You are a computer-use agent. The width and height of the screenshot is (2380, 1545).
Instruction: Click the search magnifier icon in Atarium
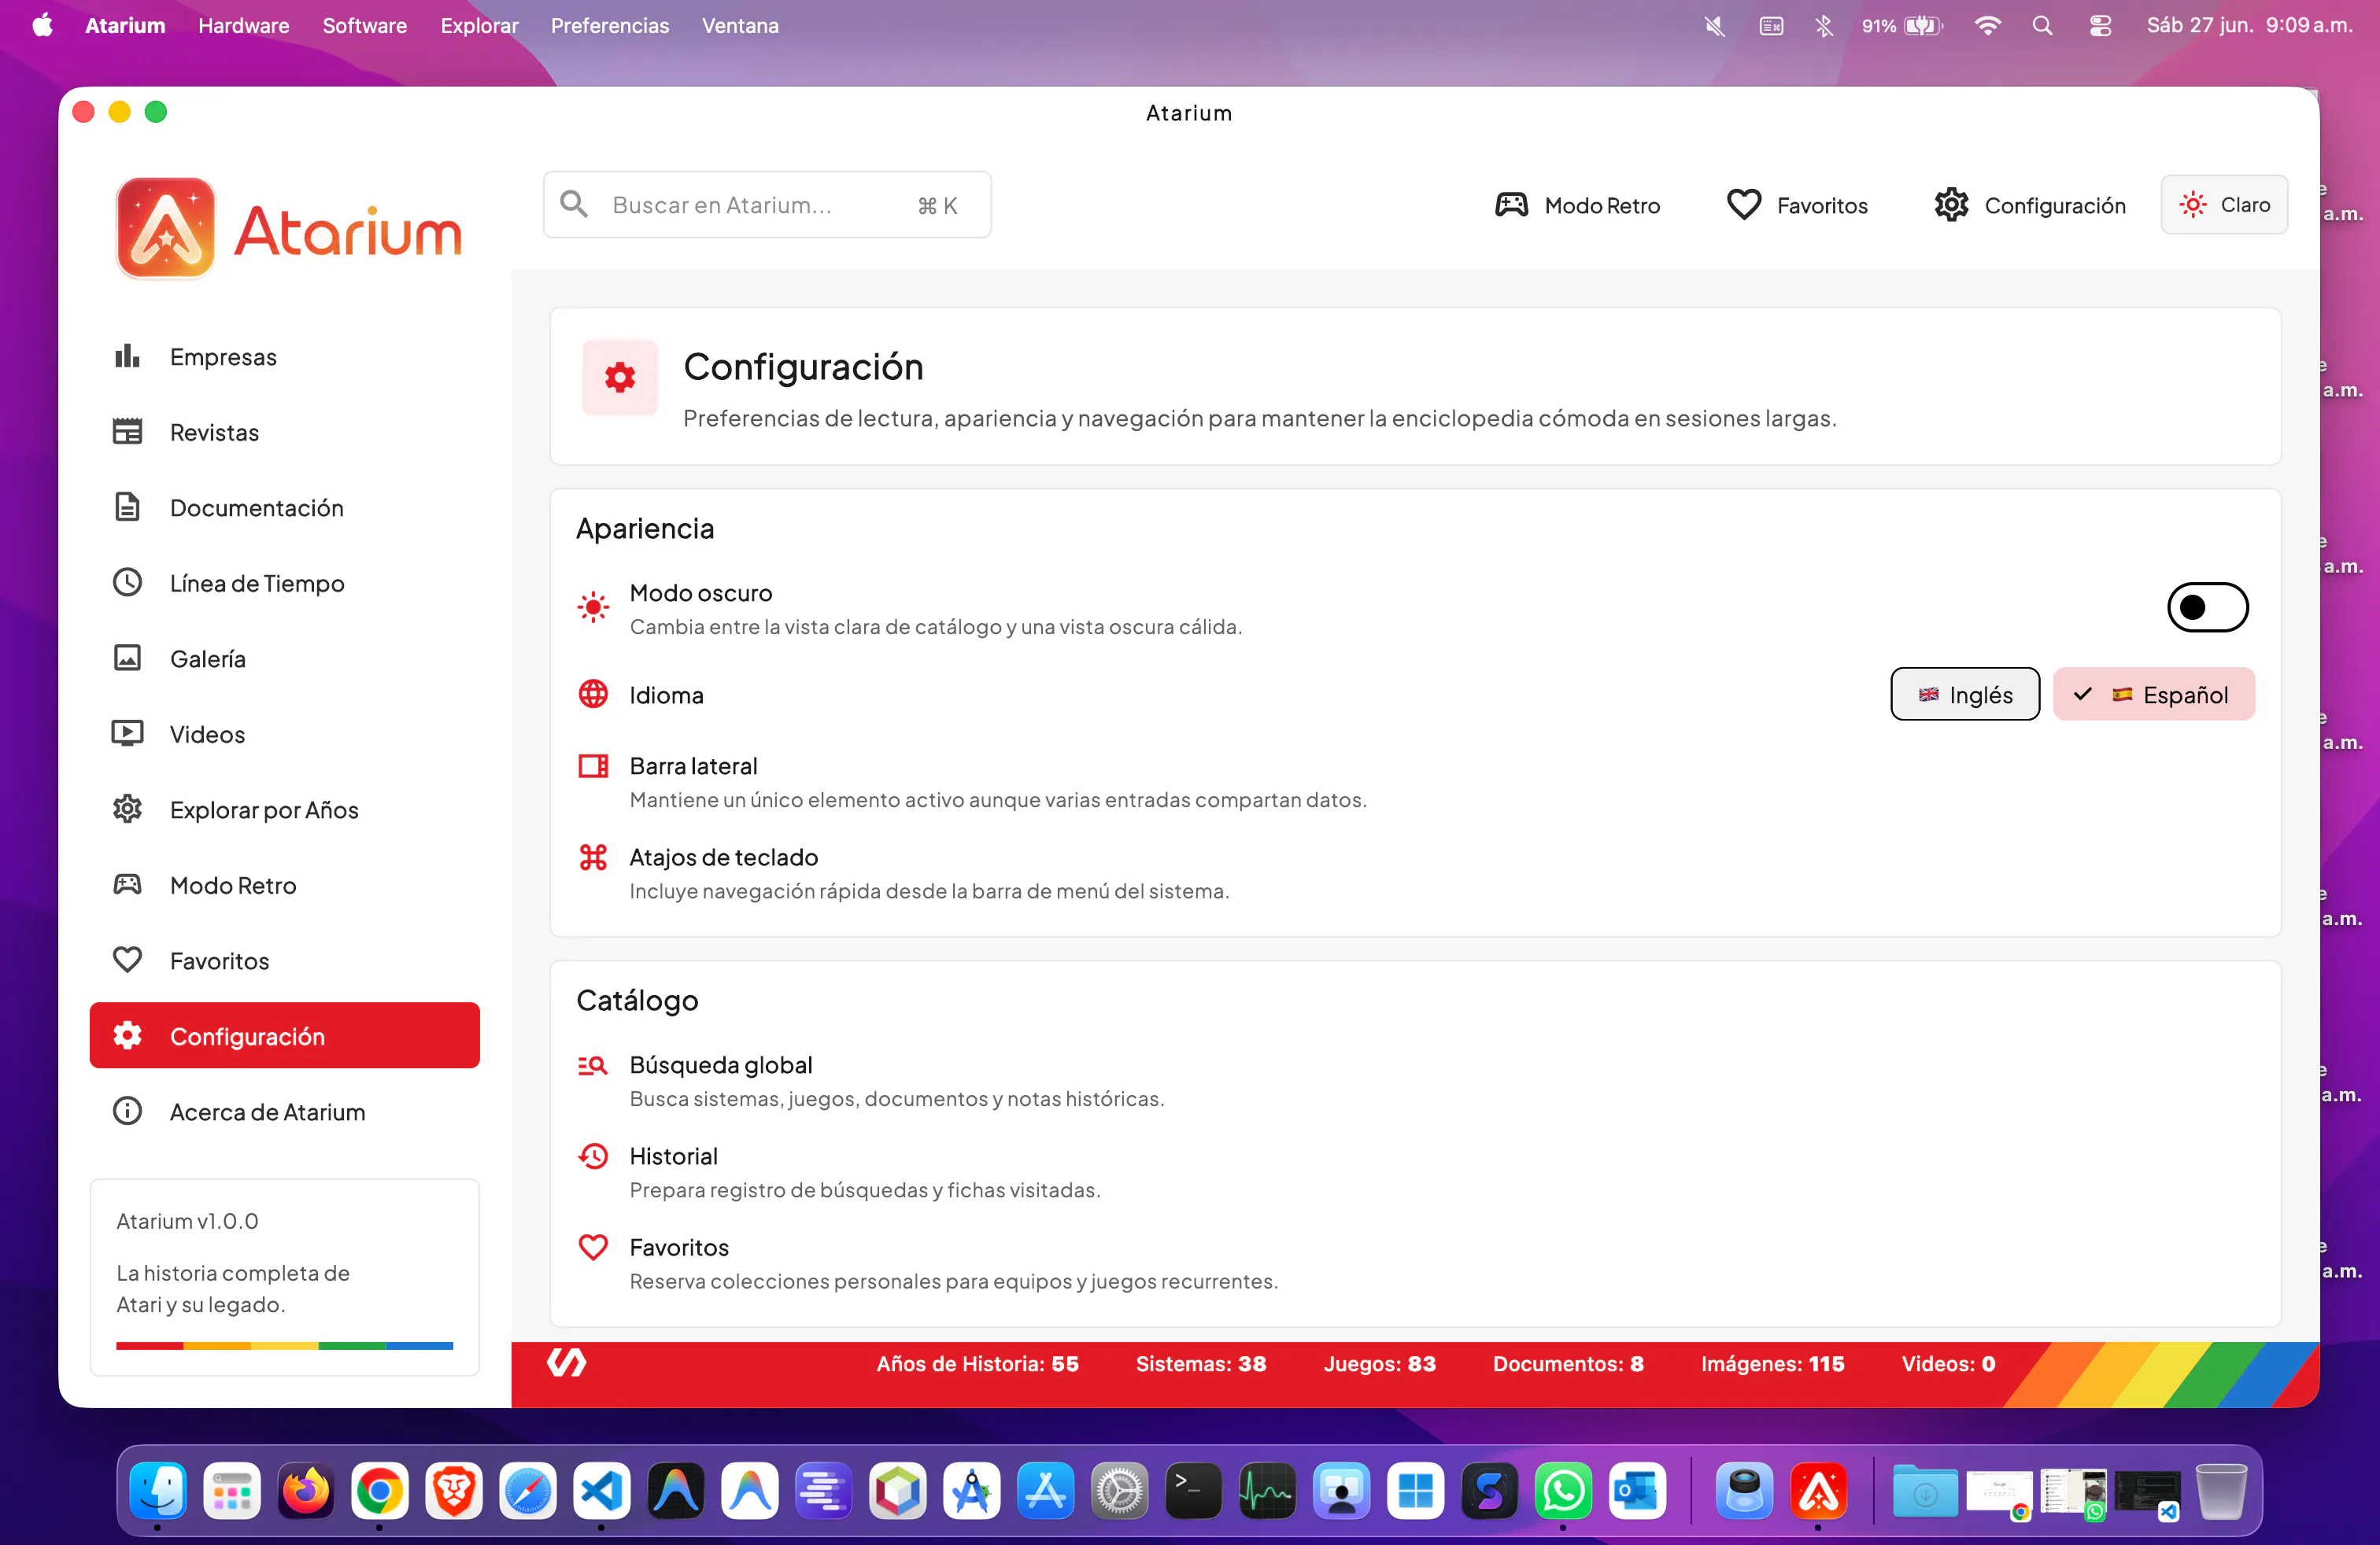574,204
